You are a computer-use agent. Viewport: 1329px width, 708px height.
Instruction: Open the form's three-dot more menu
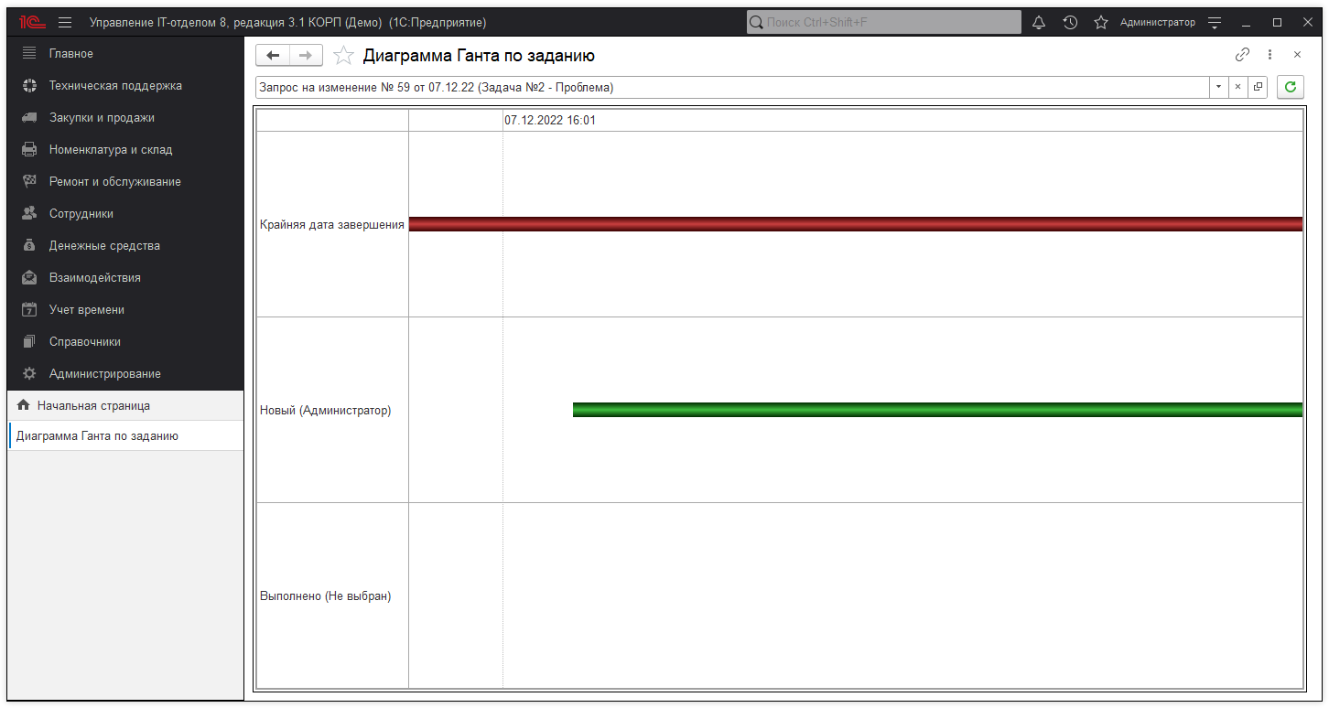click(x=1270, y=55)
